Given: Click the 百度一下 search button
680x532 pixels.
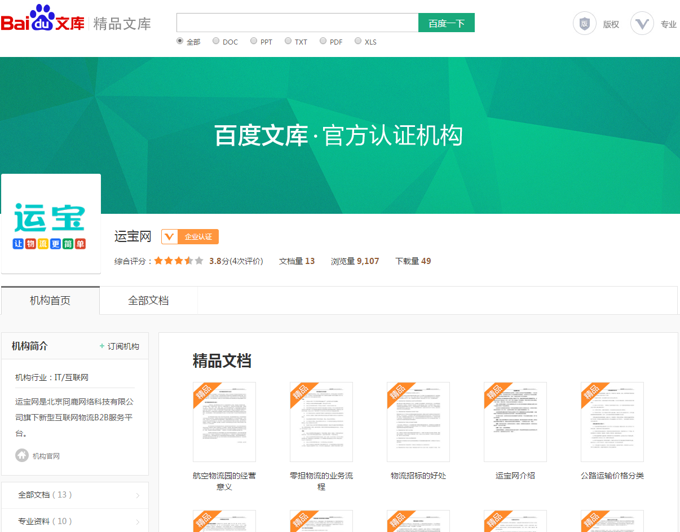Looking at the screenshot, I should pyautogui.click(x=447, y=23).
